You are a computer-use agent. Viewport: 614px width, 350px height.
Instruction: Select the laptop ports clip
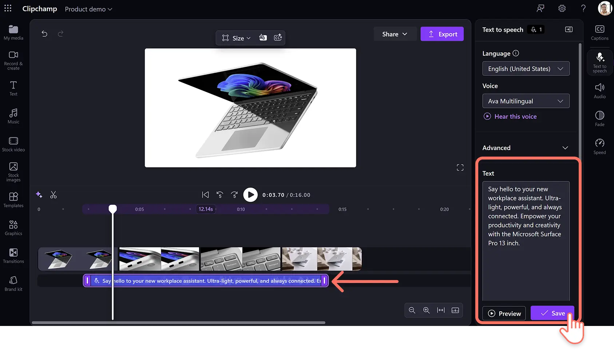click(x=159, y=259)
